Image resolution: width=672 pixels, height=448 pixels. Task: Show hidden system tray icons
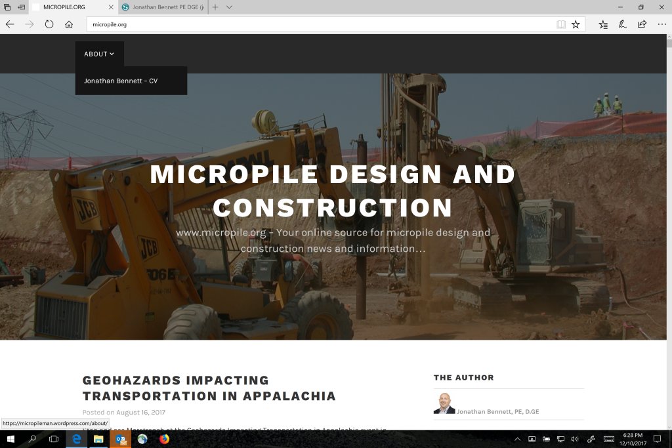coord(517,439)
